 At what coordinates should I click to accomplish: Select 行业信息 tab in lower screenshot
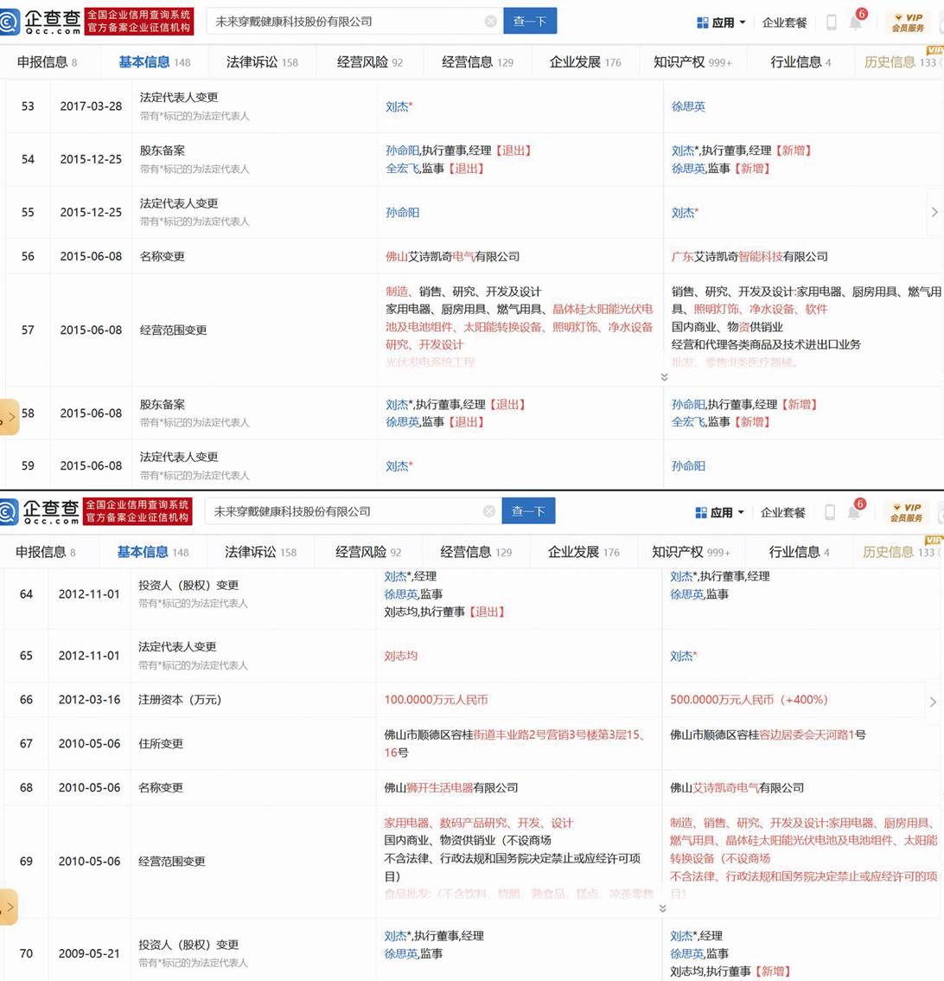click(799, 552)
